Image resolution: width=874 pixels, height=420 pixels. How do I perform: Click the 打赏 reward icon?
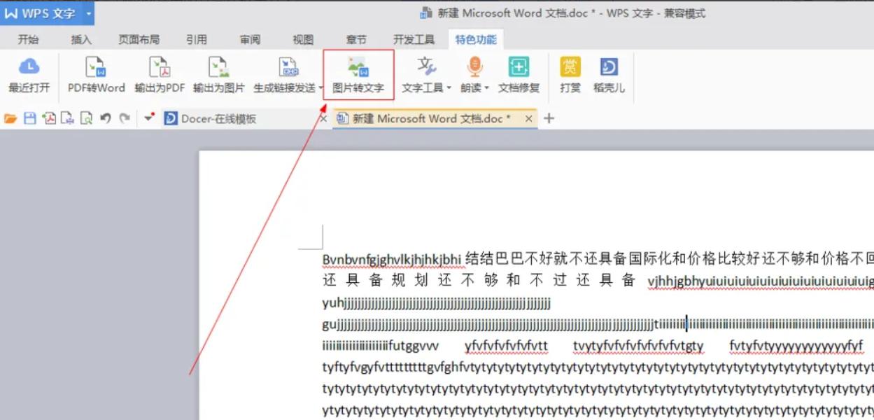point(570,73)
